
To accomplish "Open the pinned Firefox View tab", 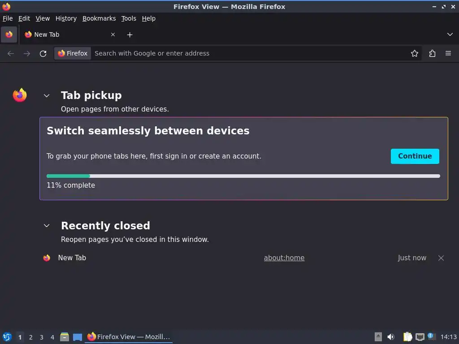I will pyautogui.click(x=9, y=34).
